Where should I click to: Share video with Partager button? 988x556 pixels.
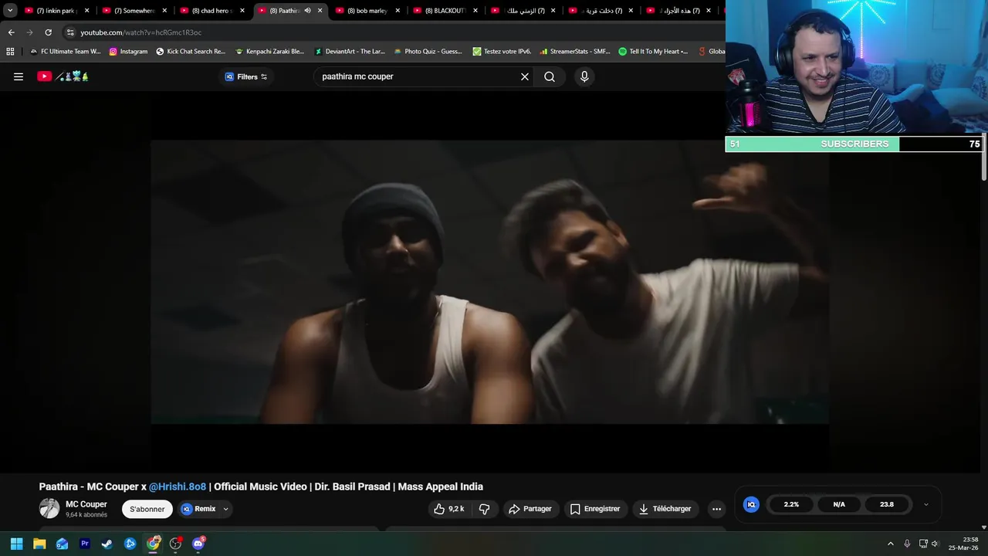(x=530, y=509)
